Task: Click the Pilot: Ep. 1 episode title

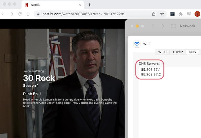Action: 32,94
